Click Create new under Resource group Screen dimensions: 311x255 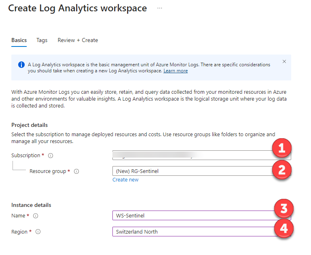tap(125, 180)
